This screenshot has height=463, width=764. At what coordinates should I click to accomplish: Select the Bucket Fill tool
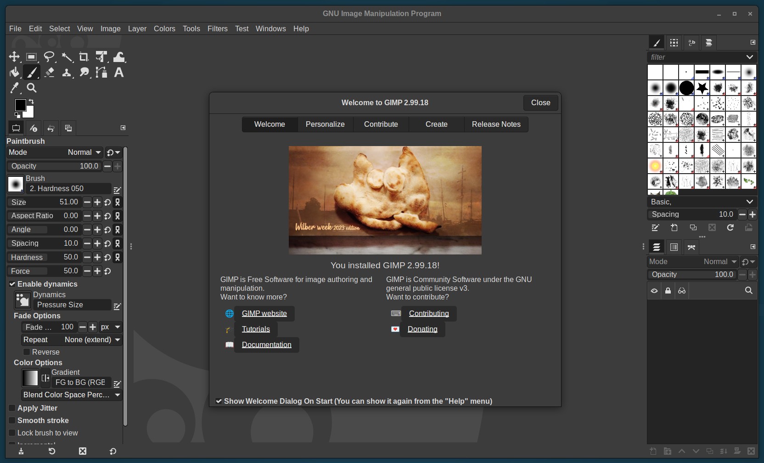coord(14,73)
